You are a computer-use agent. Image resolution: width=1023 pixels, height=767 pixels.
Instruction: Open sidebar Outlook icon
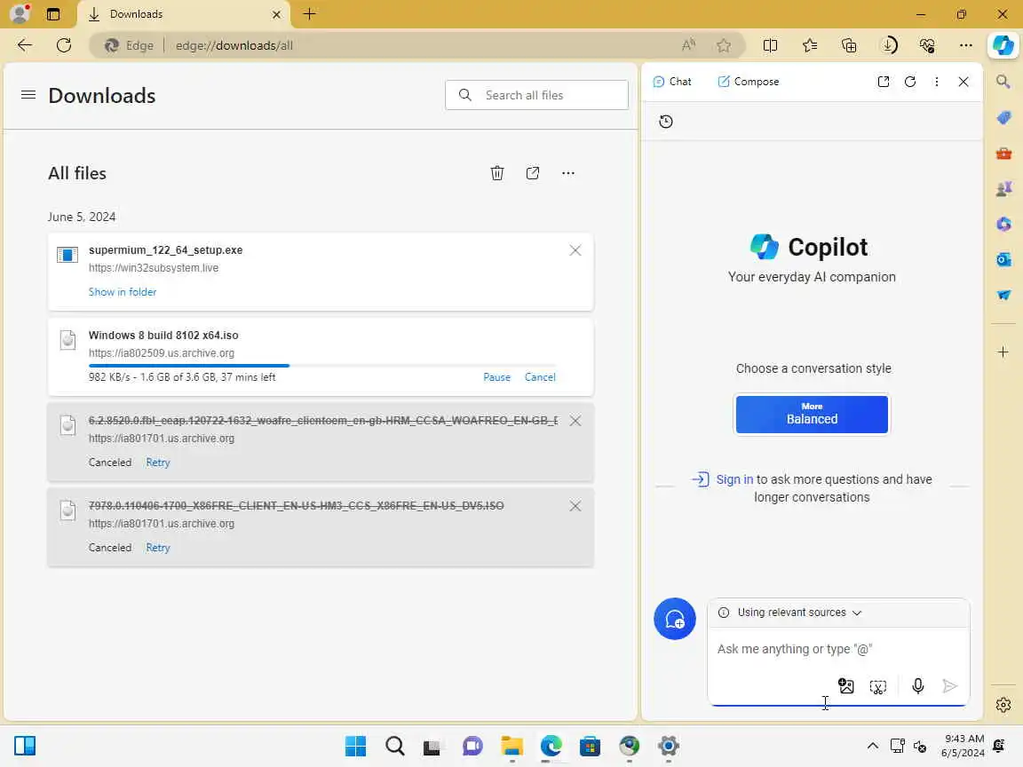tap(1003, 259)
